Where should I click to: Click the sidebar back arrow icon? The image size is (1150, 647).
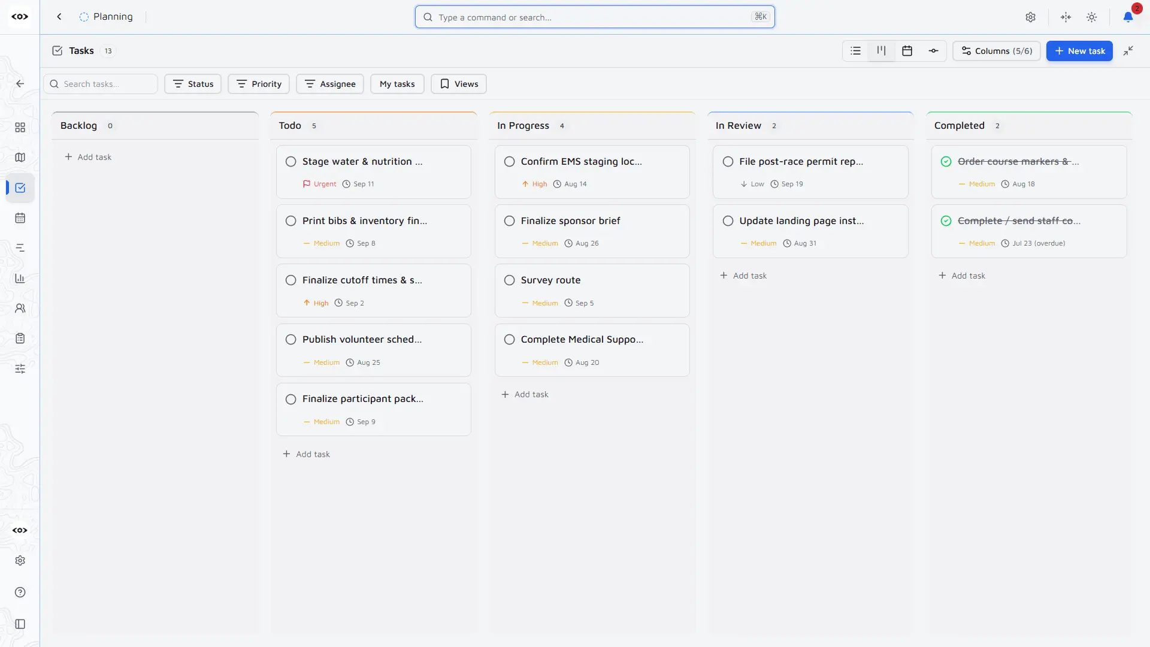pos(20,84)
